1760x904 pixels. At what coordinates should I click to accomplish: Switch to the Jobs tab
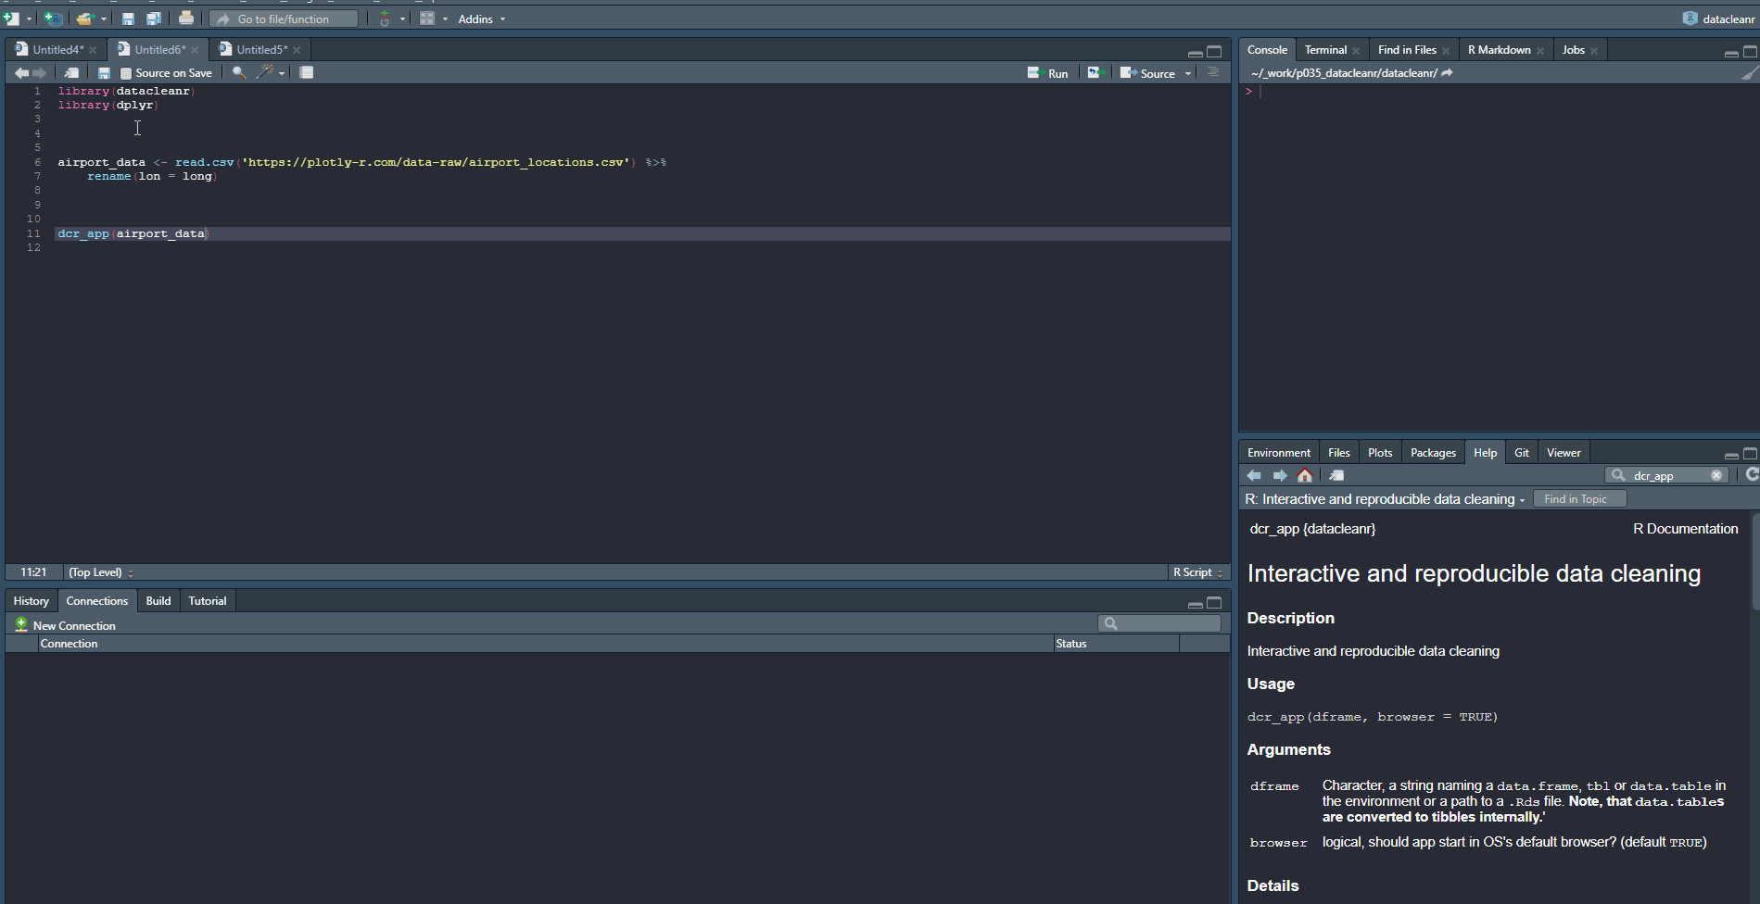1573,50
